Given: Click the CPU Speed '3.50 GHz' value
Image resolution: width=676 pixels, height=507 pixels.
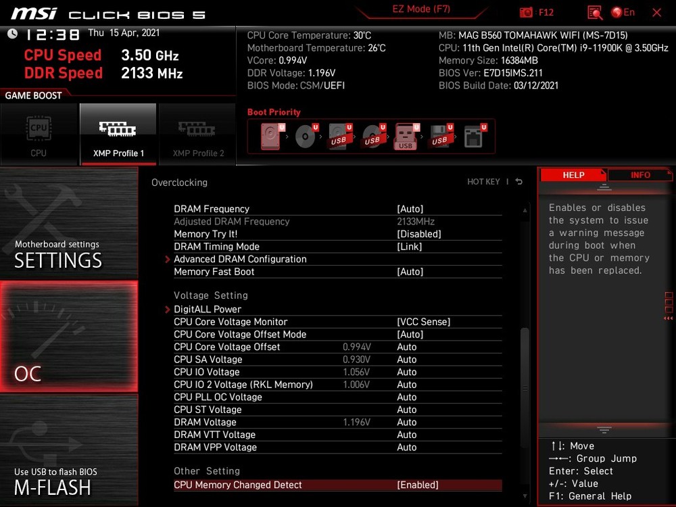Looking at the screenshot, I should pyautogui.click(x=149, y=55).
